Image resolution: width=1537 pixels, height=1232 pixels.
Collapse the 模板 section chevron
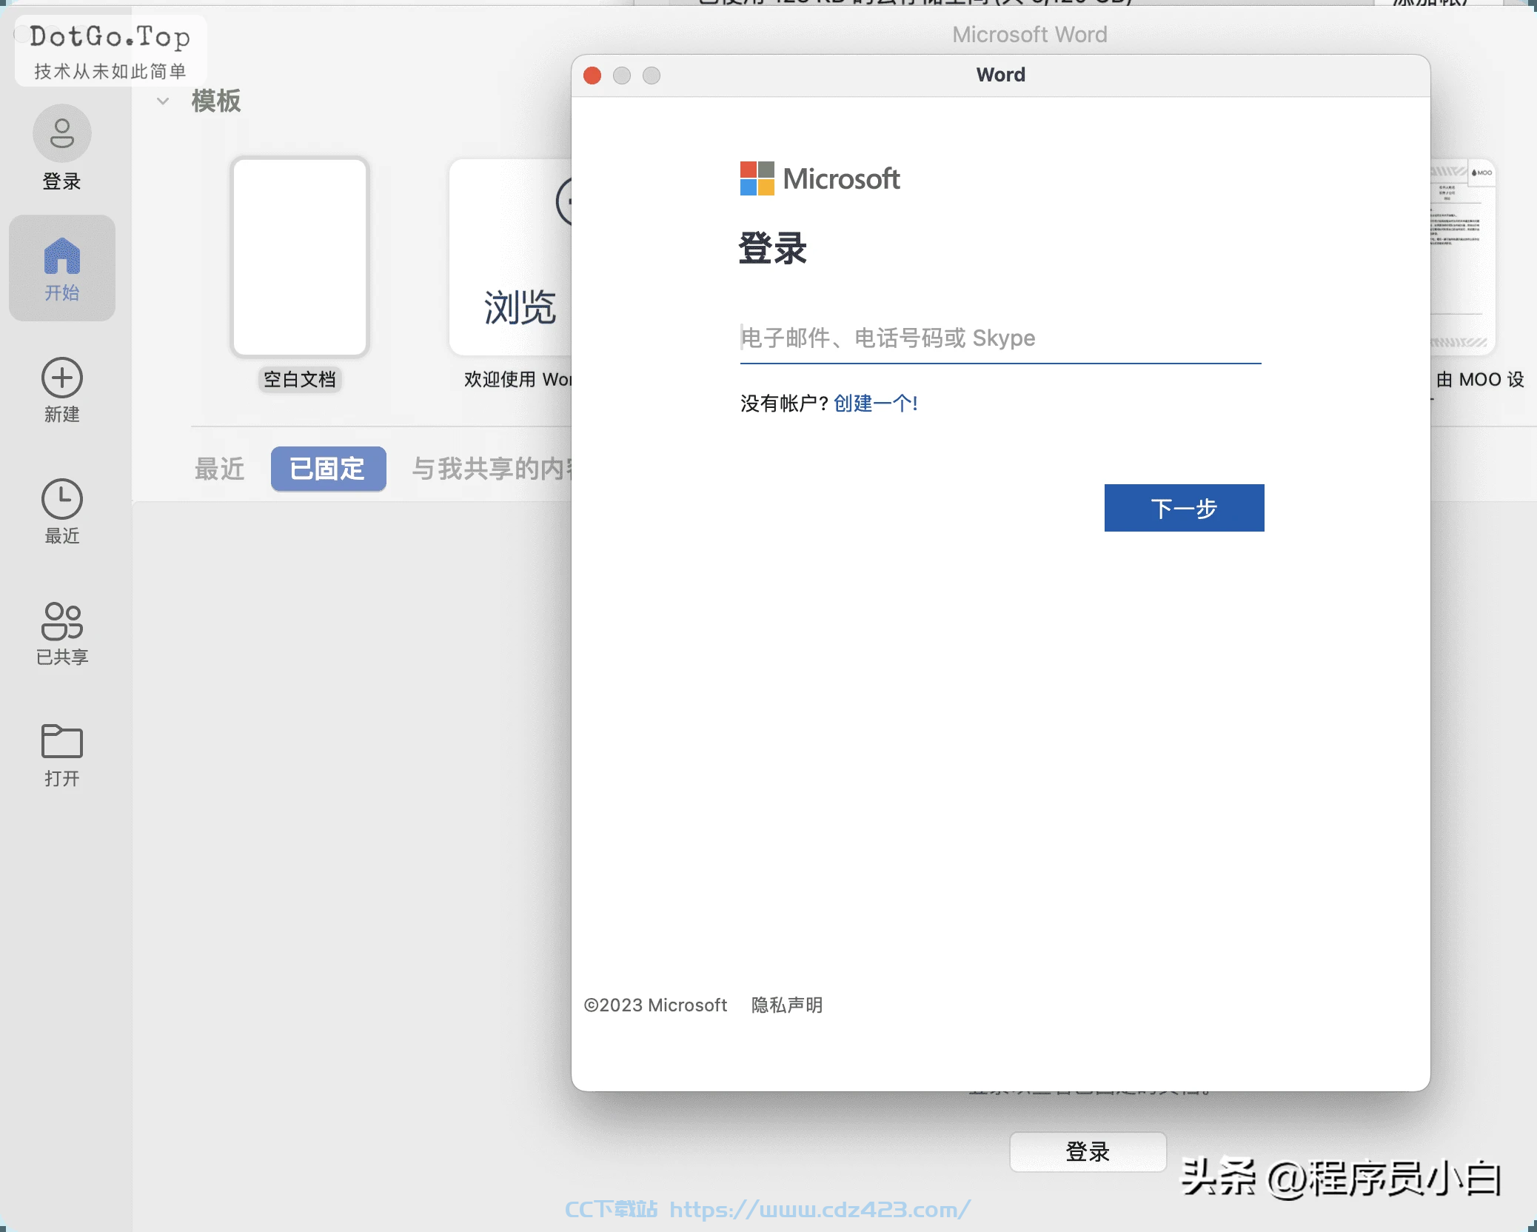[x=163, y=101]
